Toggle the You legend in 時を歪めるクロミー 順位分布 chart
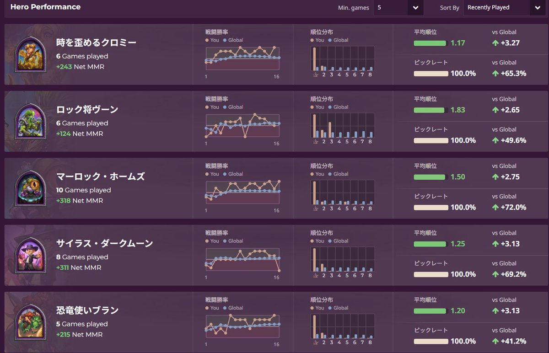The image size is (549, 353). (318, 40)
